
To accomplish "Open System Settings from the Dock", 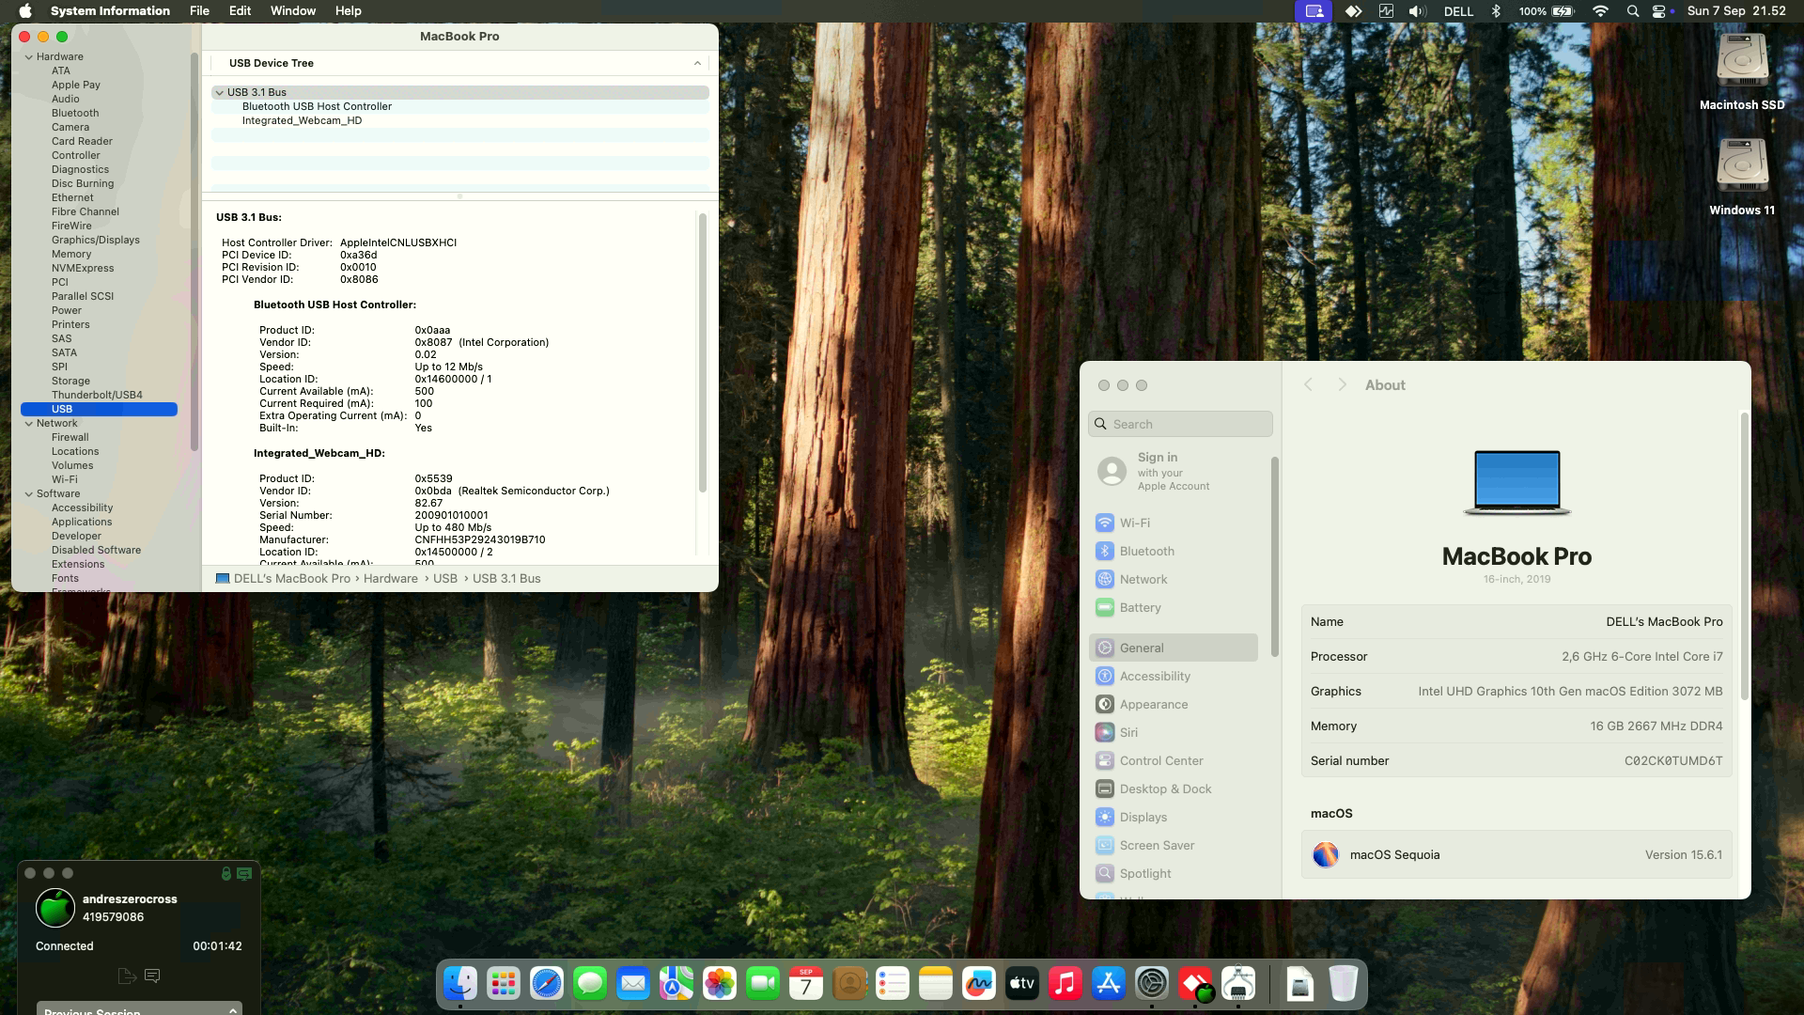I will click(1152, 984).
